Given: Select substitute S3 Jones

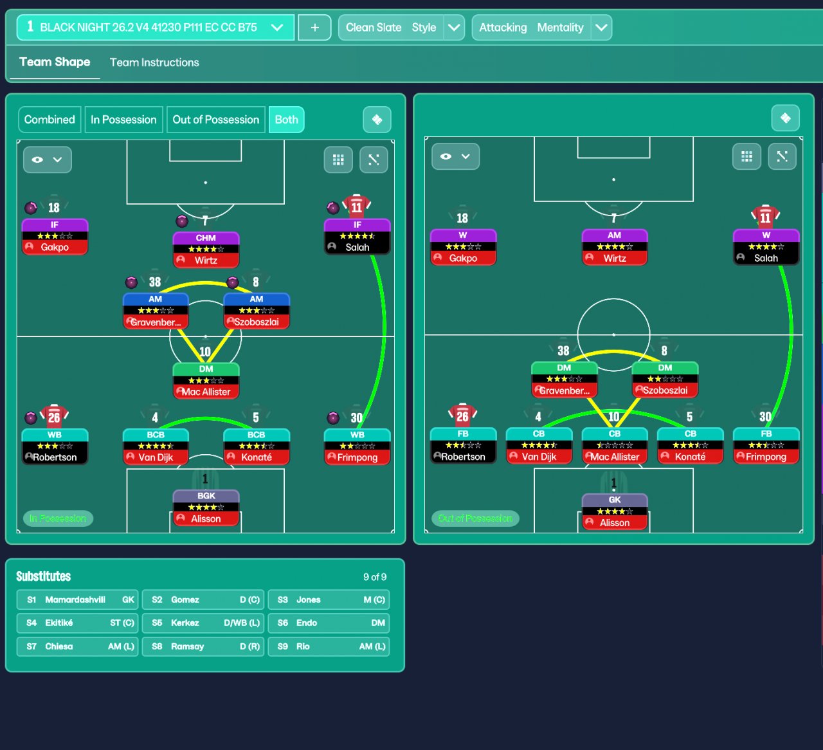Looking at the screenshot, I should 329,599.
